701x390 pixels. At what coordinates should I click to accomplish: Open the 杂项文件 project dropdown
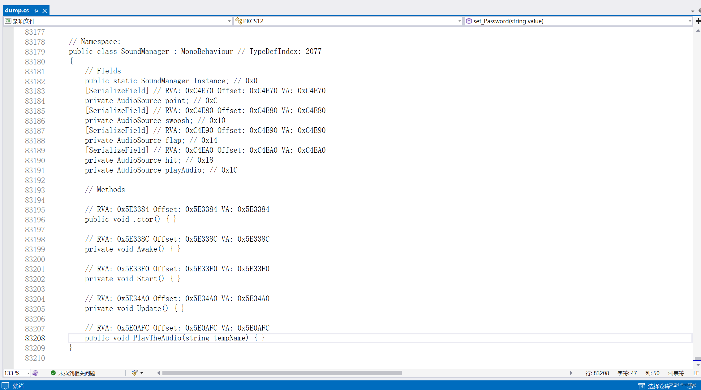229,21
